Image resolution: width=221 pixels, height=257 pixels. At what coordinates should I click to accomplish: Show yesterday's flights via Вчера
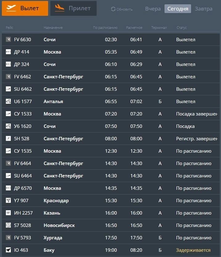click(153, 9)
